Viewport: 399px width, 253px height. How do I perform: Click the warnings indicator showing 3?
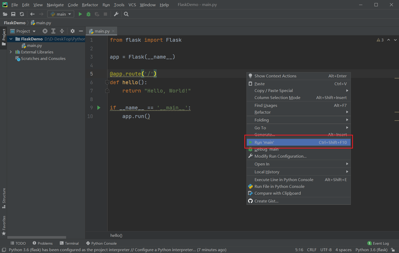[380, 40]
